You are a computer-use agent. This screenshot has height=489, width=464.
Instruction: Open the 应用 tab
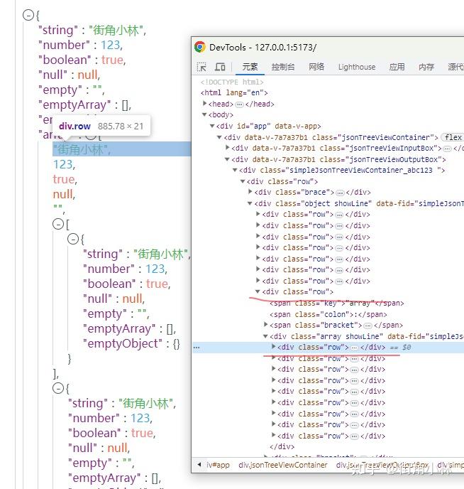pos(397,67)
